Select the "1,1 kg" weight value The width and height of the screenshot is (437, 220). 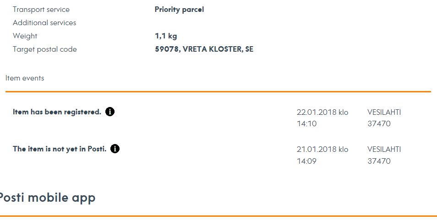(x=166, y=36)
